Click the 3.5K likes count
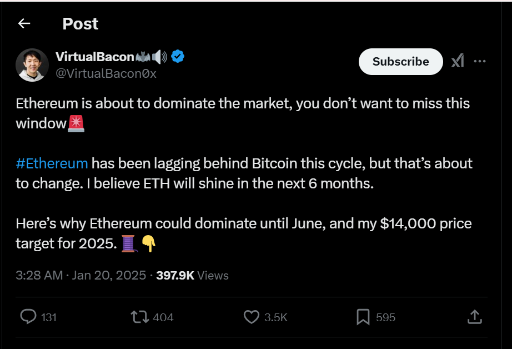 (275, 317)
